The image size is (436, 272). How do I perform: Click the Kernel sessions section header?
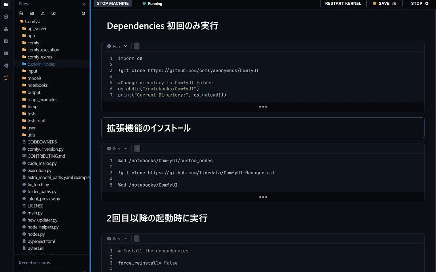pos(35,263)
